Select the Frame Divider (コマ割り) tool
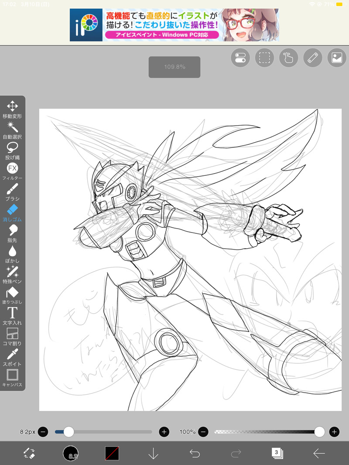Viewport: 349px width, 465px height. pos(12,337)
